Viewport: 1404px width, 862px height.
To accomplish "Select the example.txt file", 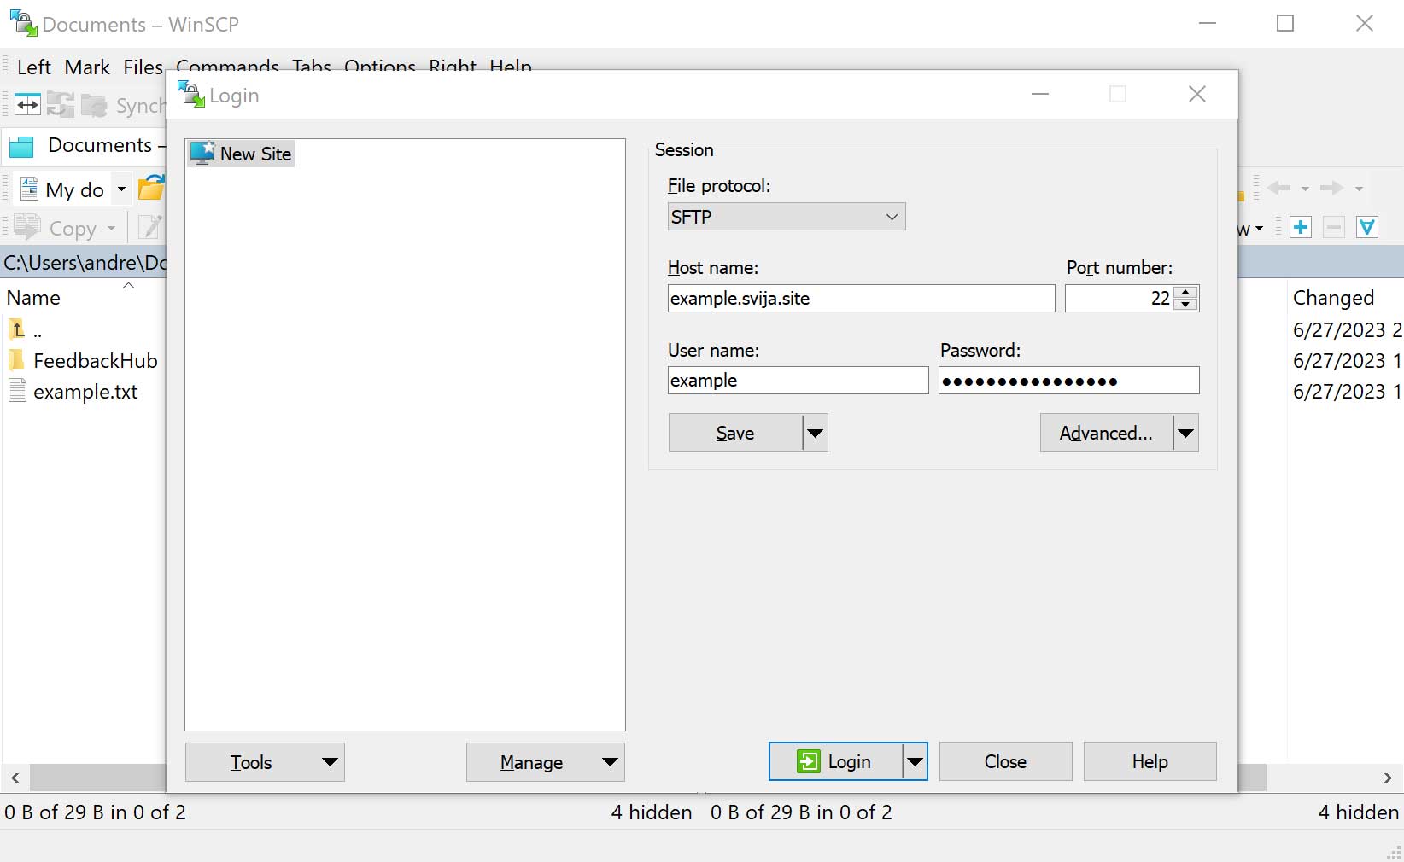I will 85,392.
